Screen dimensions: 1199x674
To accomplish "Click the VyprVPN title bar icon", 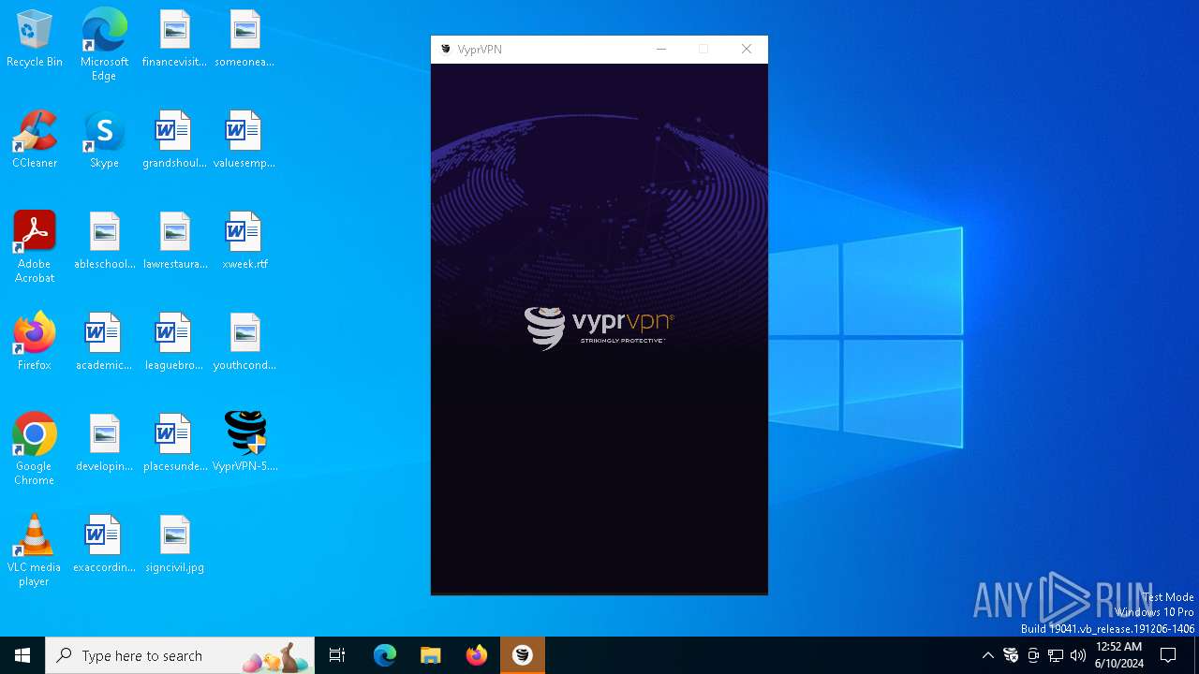I will (446, 50).
